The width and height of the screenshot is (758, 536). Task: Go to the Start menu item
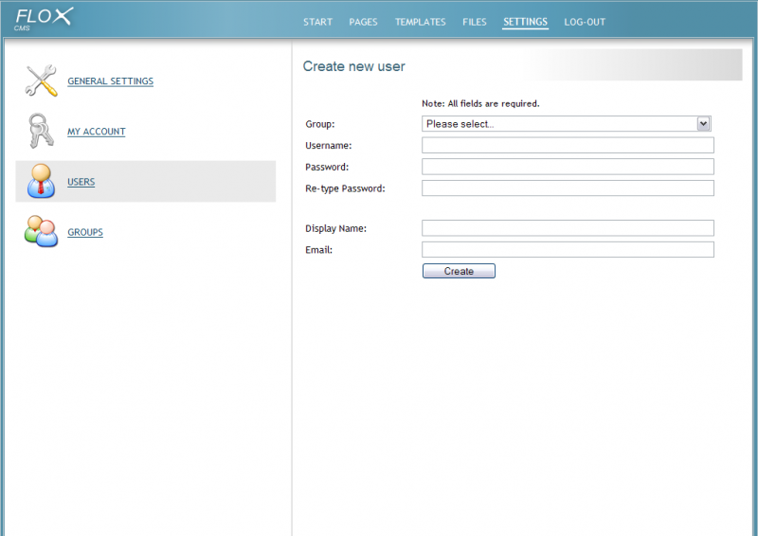pyautogui.click(x=317, y=22)
